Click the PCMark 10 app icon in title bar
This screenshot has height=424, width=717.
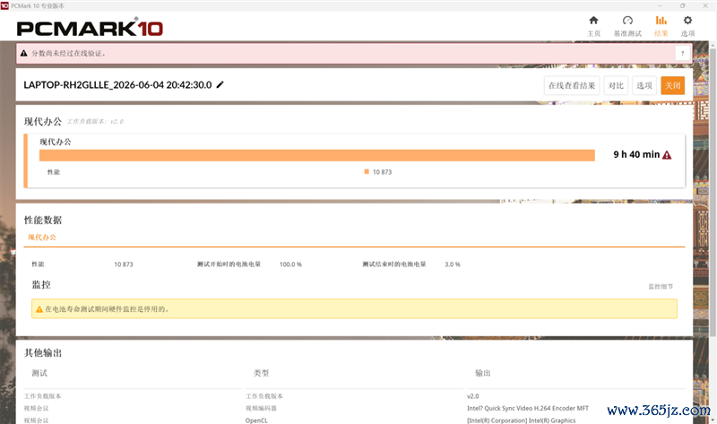(4, 5)
